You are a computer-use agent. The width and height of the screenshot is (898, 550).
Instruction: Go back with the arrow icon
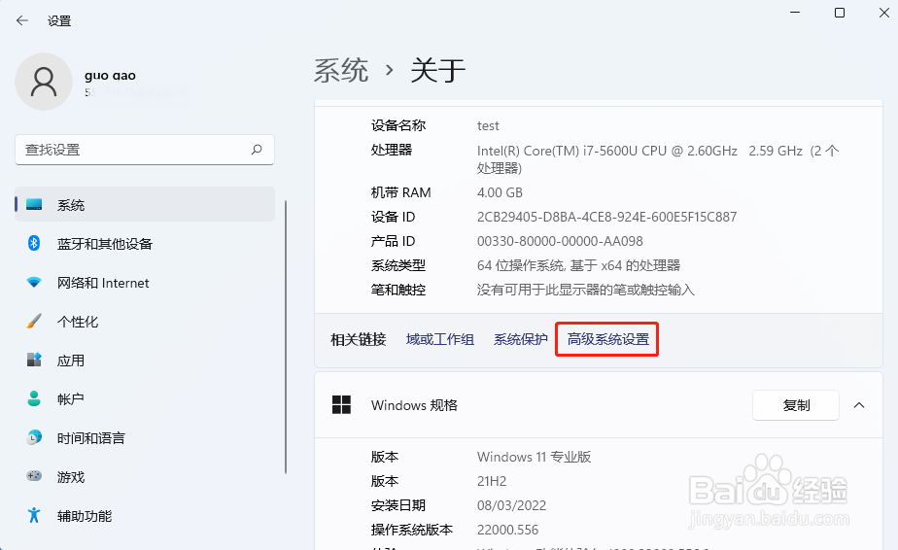click(22, 20)
